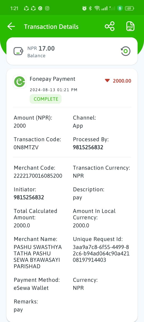Tap the Processed By number 9815256832
Image resolution: width=144 pixels, height=322 pixels.
pyautogui.click(x=88, y=147)
